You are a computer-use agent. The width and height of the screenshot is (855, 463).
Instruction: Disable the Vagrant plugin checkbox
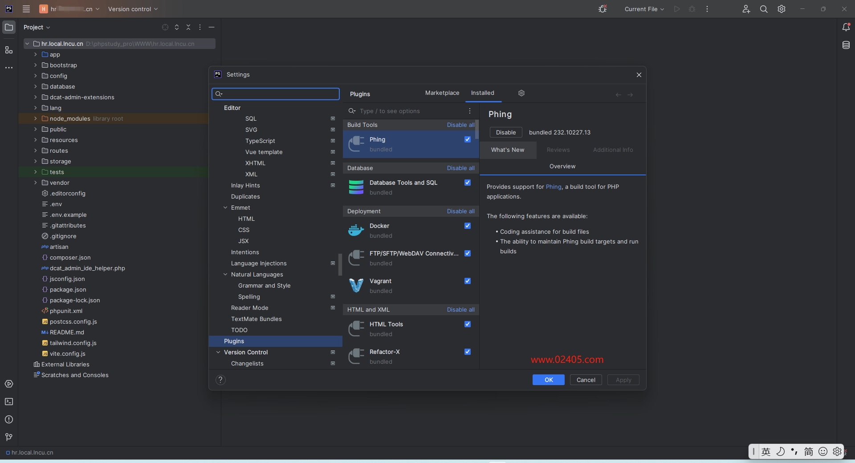tap(468, 281)
